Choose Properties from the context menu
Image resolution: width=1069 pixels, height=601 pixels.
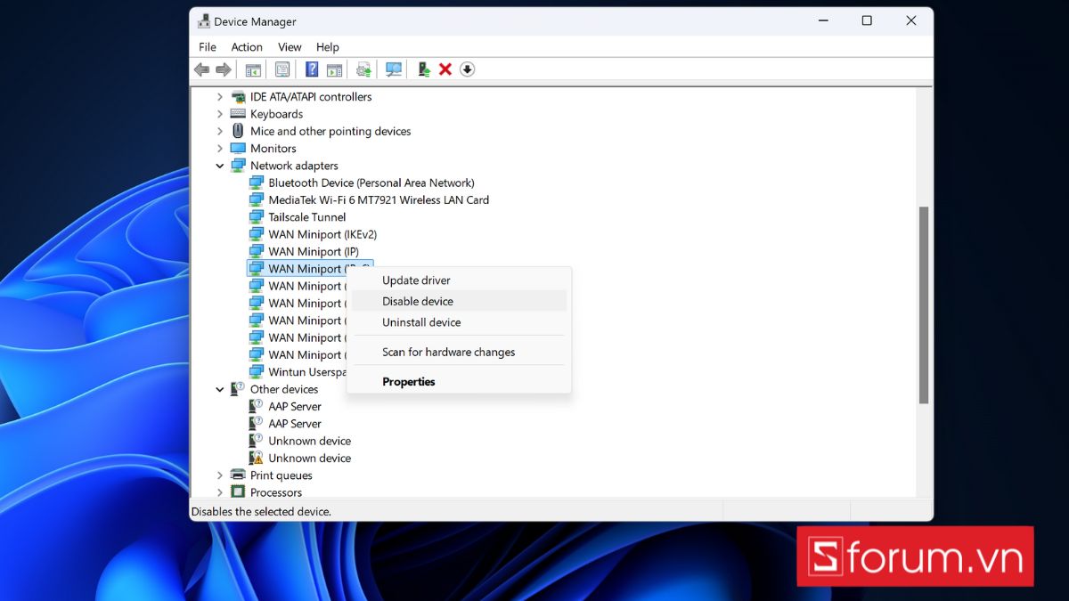click(459, 381)
